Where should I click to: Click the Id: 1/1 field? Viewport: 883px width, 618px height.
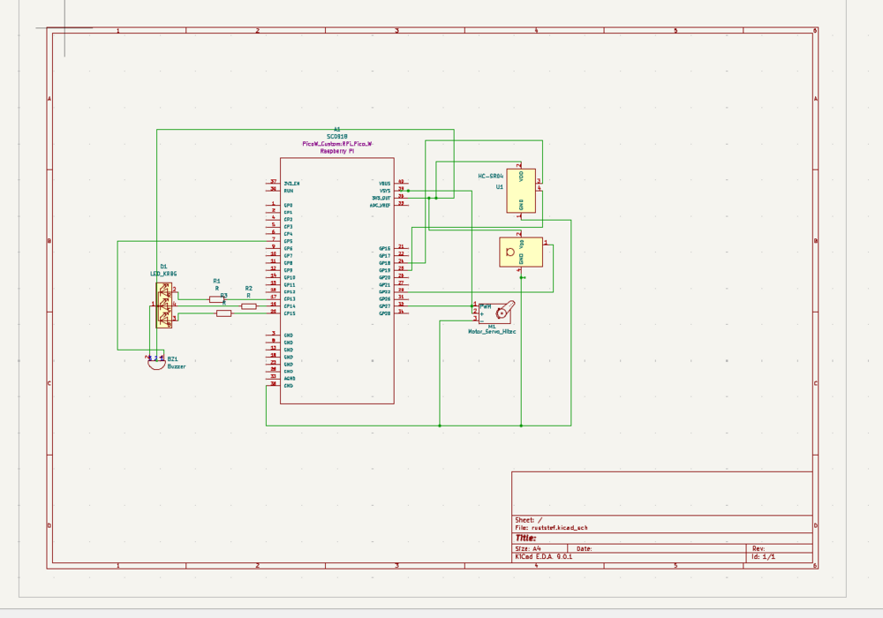pos(764,557)
